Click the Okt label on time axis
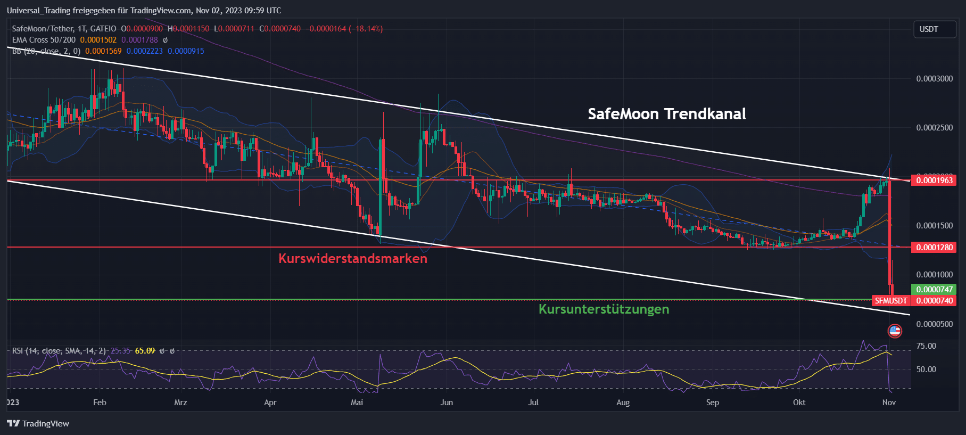Image resolution: width=966 pixels, height=435 pixels. [799, 403]
